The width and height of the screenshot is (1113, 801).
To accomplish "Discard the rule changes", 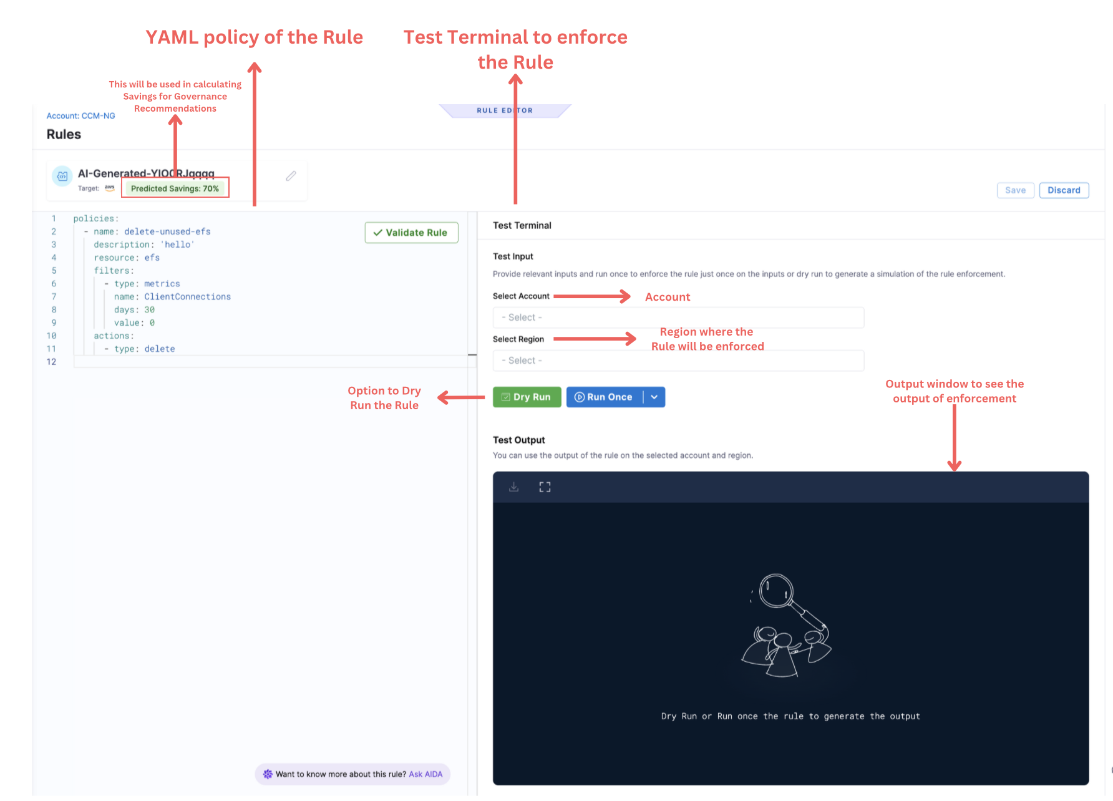I will tap(1064, 190).
